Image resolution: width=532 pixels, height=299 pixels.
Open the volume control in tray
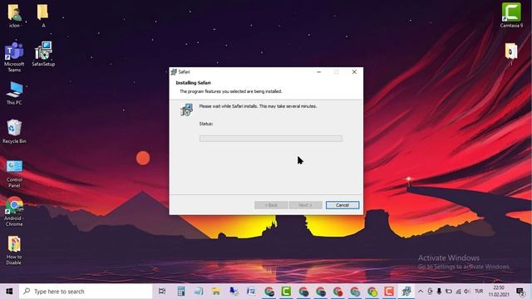point(467,292)
